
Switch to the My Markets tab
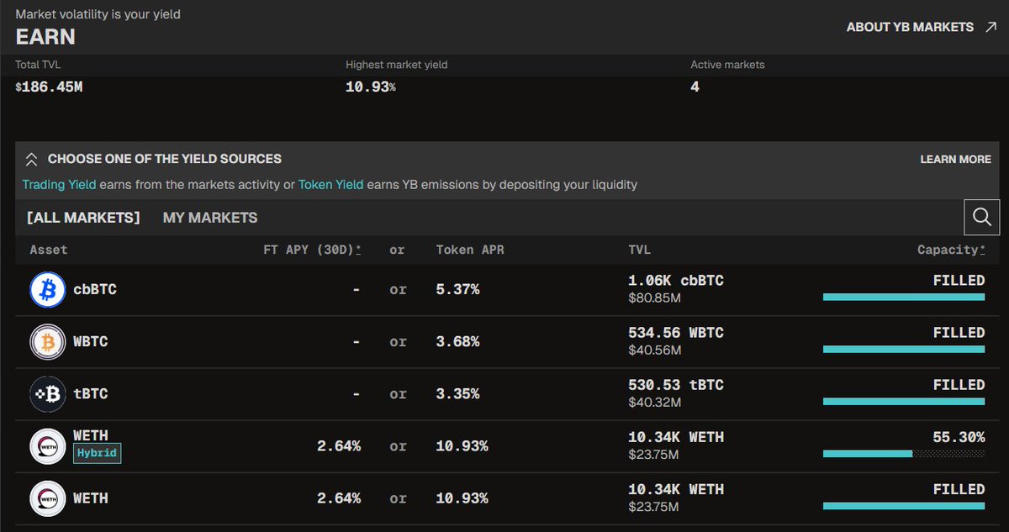coord(210,217)
